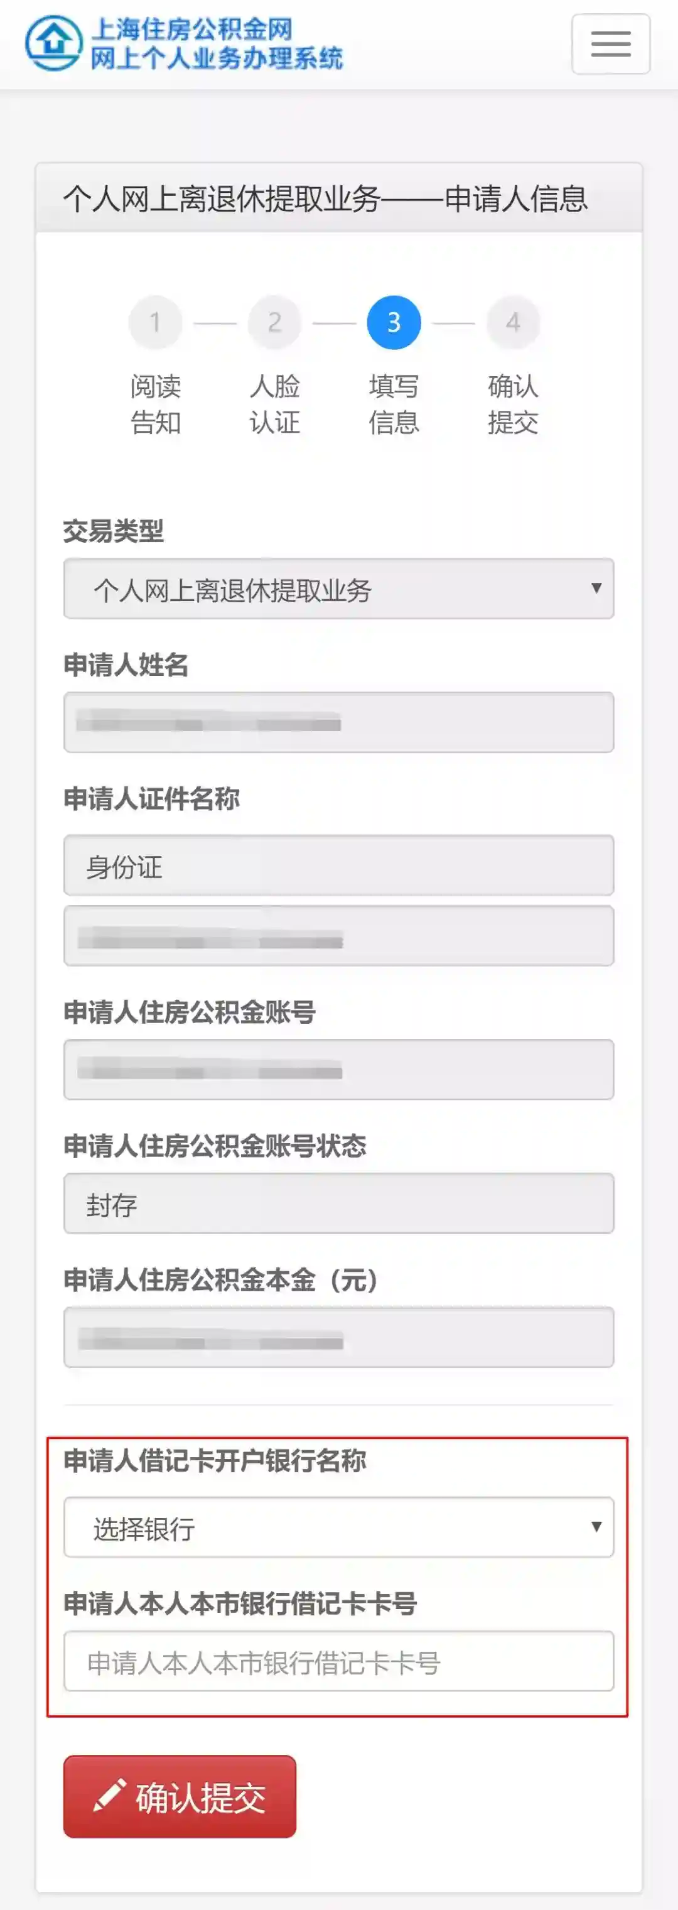Open the 交易类型 dropdown
Screen dimensions: 678x1910
coord(338,589)
